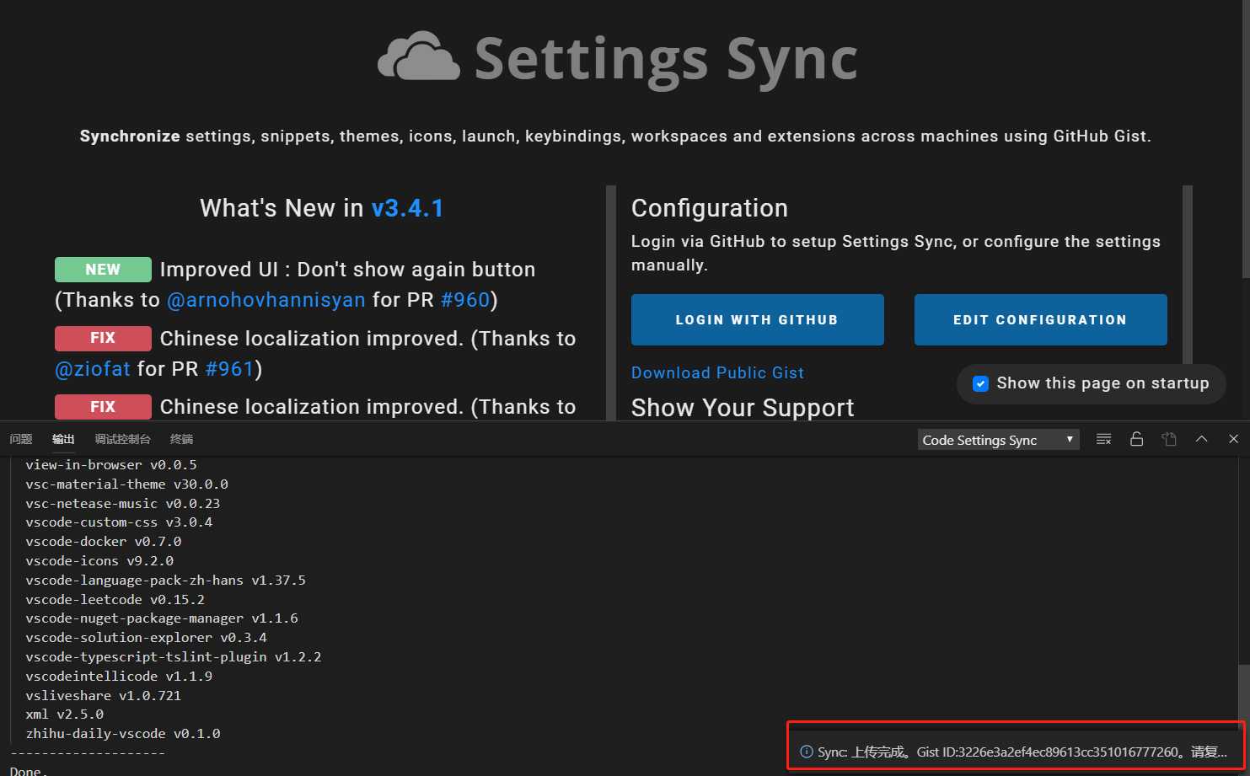Clear the output panel contents
The height and width of the screenshot is (776, 1250).
pyautogui.click(x=1103, y=439)
